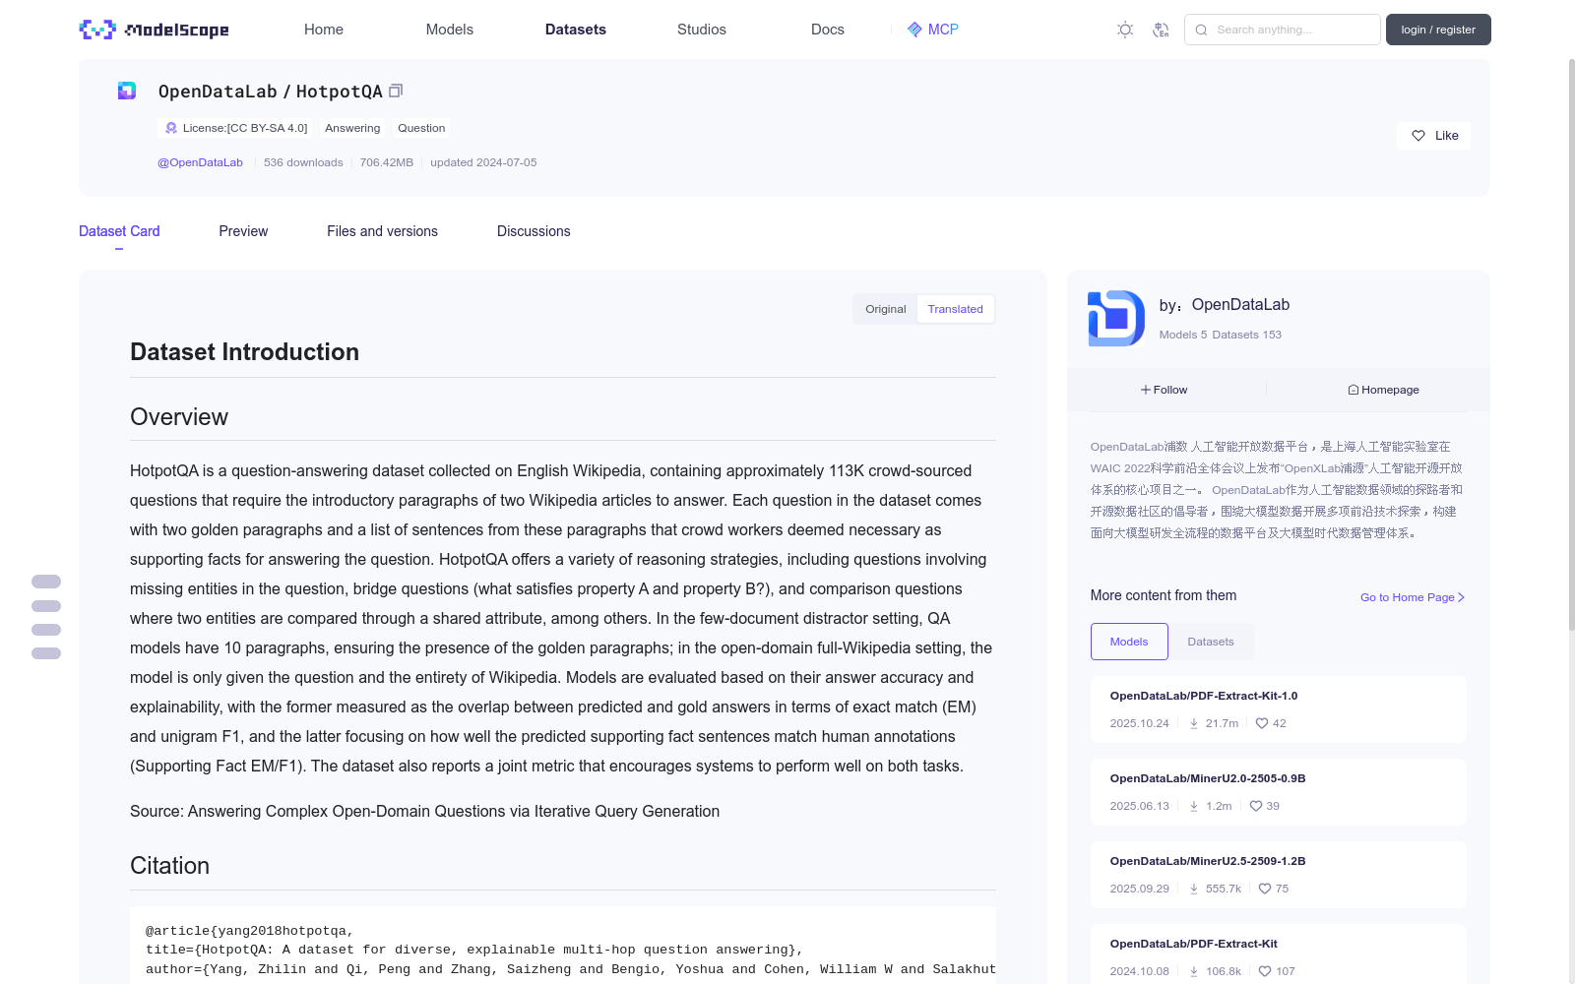Click the heart icon on MinerU2.5-2509-1.2B
The image size is (1575, 984).
pyautogui.click(x=1265, y=889)
